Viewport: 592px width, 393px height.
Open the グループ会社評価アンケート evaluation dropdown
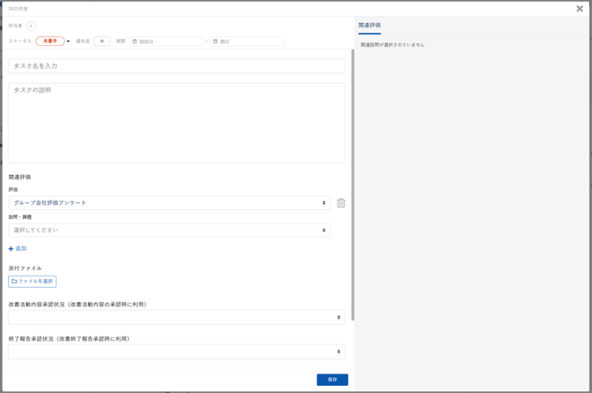(x=170, y=203)
